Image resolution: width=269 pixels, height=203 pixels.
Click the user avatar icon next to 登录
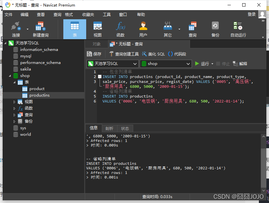262,15
